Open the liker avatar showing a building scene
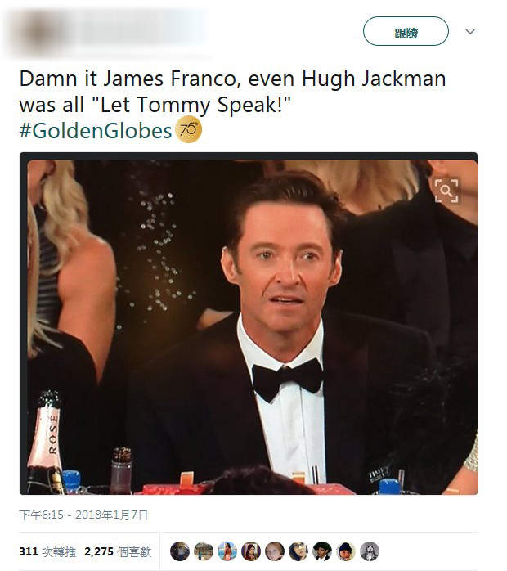The width and height of the screenshot is (507, 571). tap(204, 551)
